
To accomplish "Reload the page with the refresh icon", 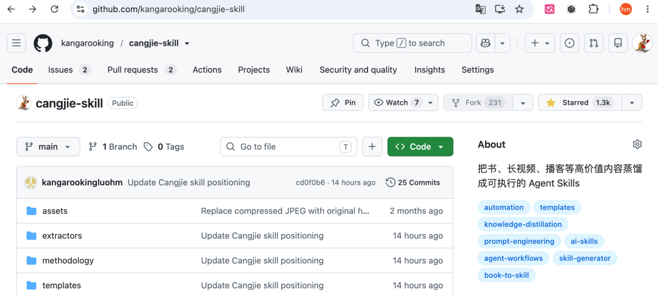I will (x=54, y=9).
